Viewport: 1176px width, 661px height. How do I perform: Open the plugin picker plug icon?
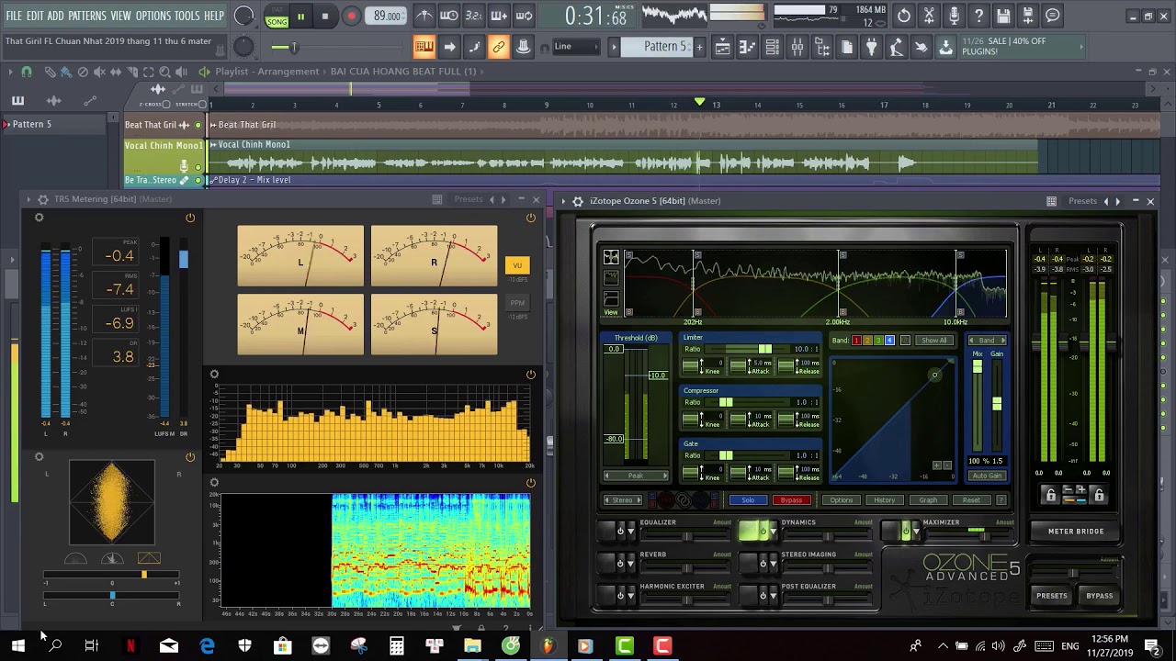(871, 47)
